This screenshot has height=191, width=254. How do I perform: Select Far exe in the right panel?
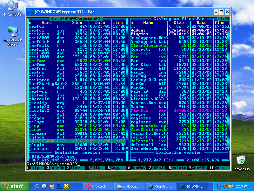point(179,57)
